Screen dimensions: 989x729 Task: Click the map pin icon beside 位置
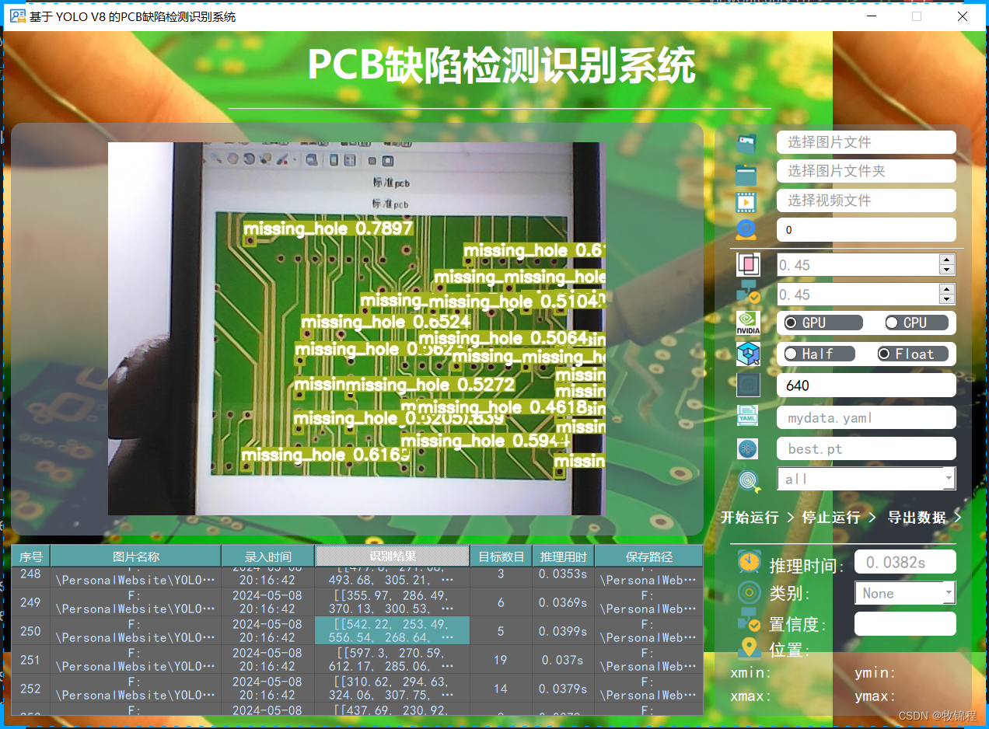(x=749, y=647)
